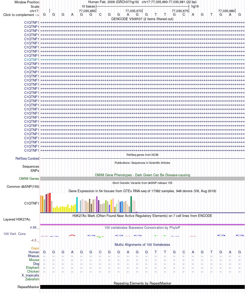
Task: Click "100 vertebrates Basewise Conservation by PhyloP" title
Action: tap(142, 227)
